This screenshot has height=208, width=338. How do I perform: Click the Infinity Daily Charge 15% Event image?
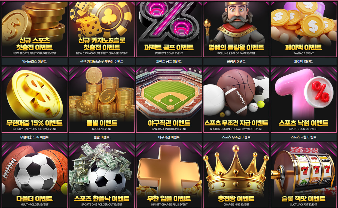click(x=34, y=100)
